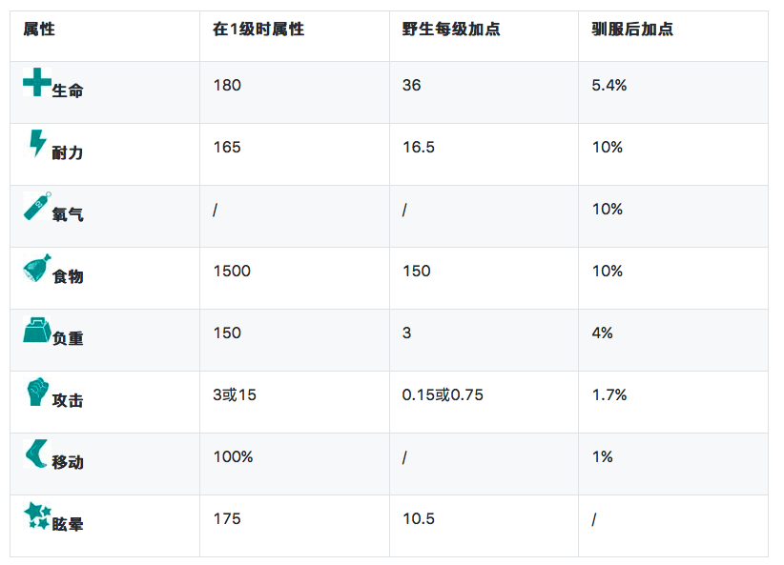Viewport: 784px width, 565px height.
Task: Click the attack tamed bonus 1.7%
Action: click(609, 394)
